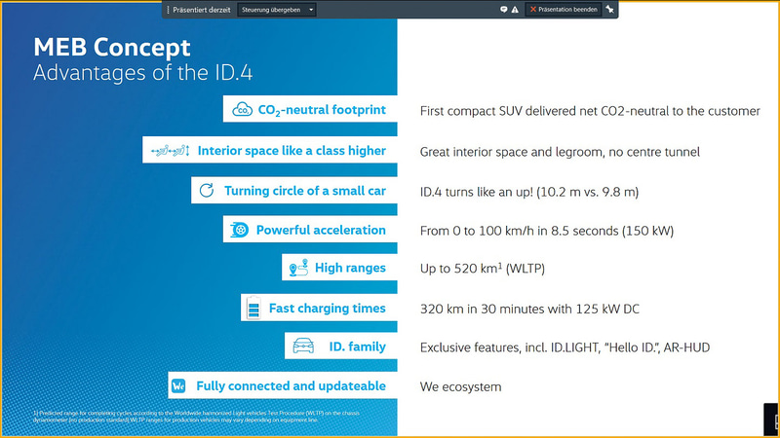Grab the dotted drag handle of the presenting toolbar
780x438 pixels.
coord(168,10)
